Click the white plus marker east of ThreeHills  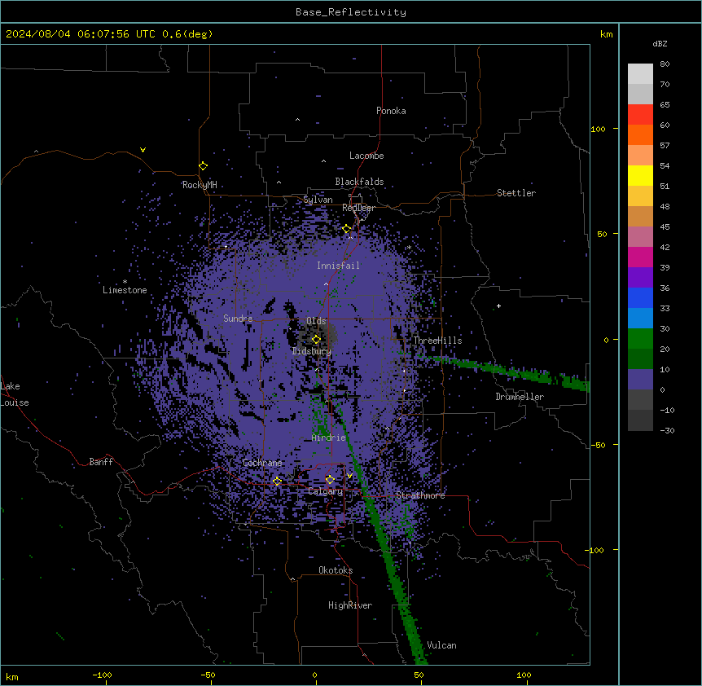click(498, 306)
